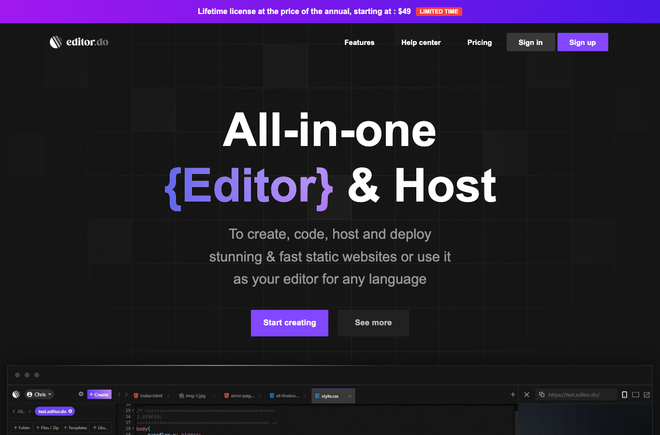660x435 pixels.
Task: Click the HTML5 icon on index.html tab
Action: (136, 396)
